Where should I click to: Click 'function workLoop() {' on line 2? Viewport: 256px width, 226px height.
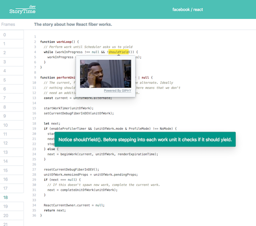(x=60, y=42)
